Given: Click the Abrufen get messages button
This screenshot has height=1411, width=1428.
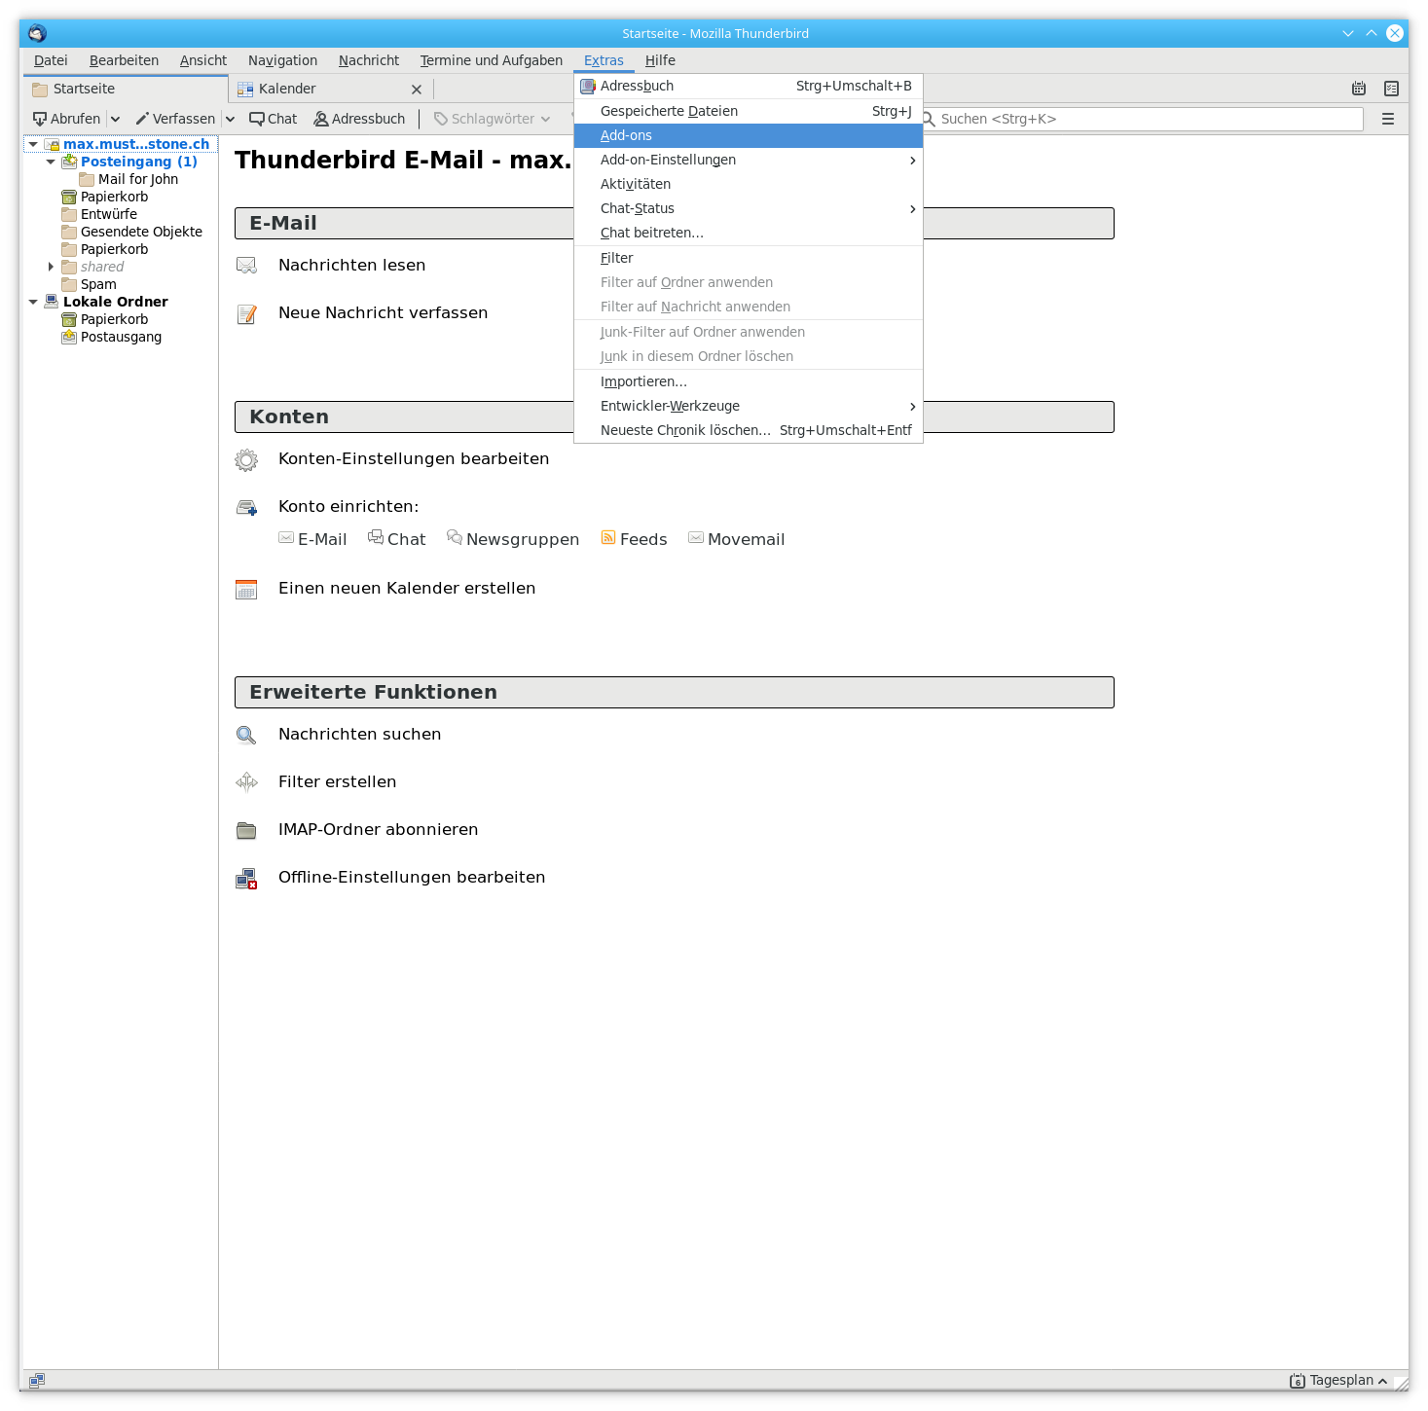Looking at the screenshot, I should 67,119.
